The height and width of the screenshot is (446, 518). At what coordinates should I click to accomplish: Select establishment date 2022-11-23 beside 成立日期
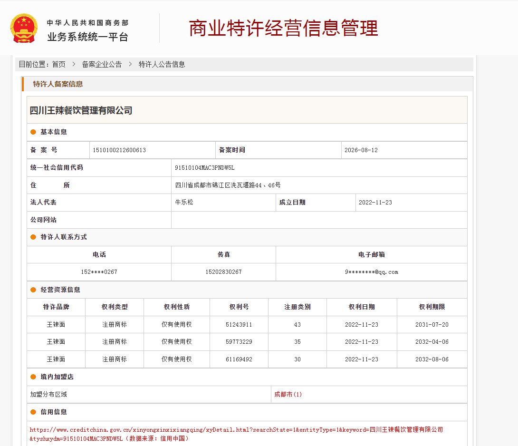[375, 203]
